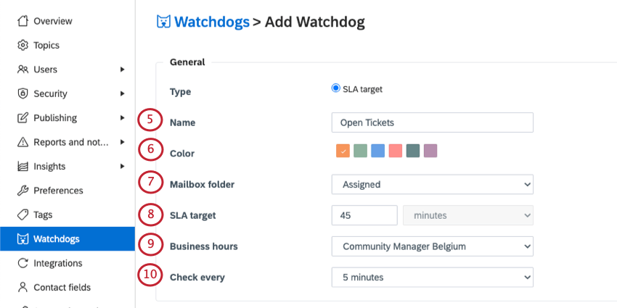Click the Preferences wrench icon

[23, 191]
